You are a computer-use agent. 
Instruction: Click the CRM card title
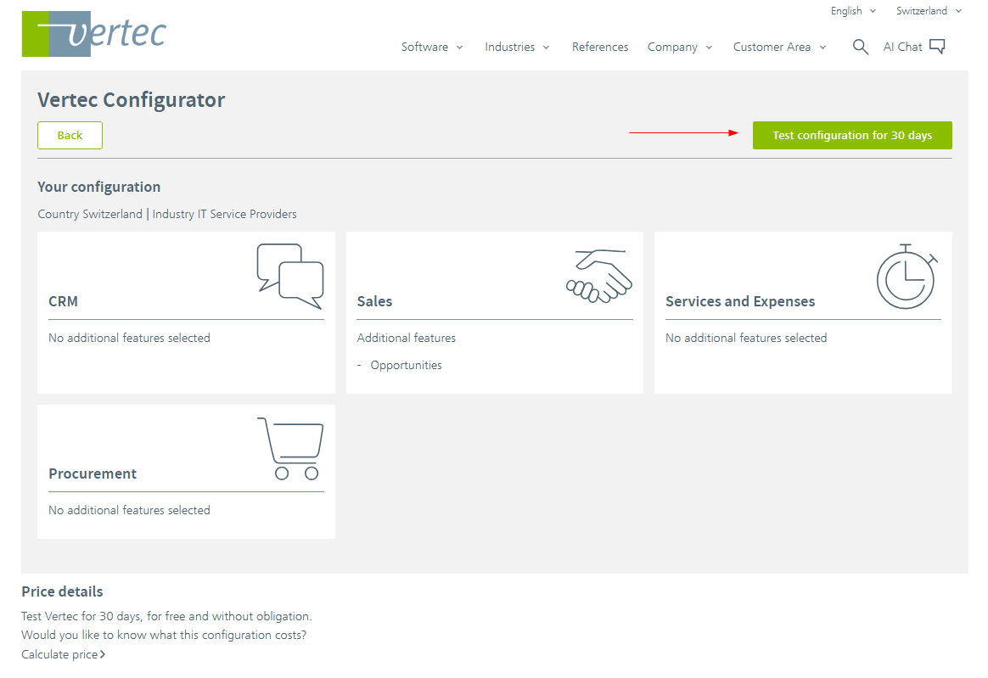(x=63, y=302)
